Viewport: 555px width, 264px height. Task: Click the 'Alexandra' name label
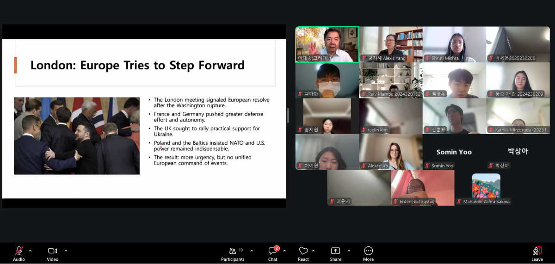pos(378,166)
